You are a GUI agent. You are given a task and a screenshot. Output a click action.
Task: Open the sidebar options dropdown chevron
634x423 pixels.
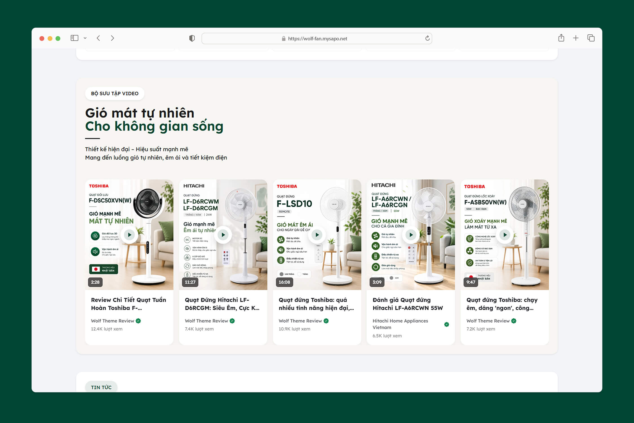point(85,38)
